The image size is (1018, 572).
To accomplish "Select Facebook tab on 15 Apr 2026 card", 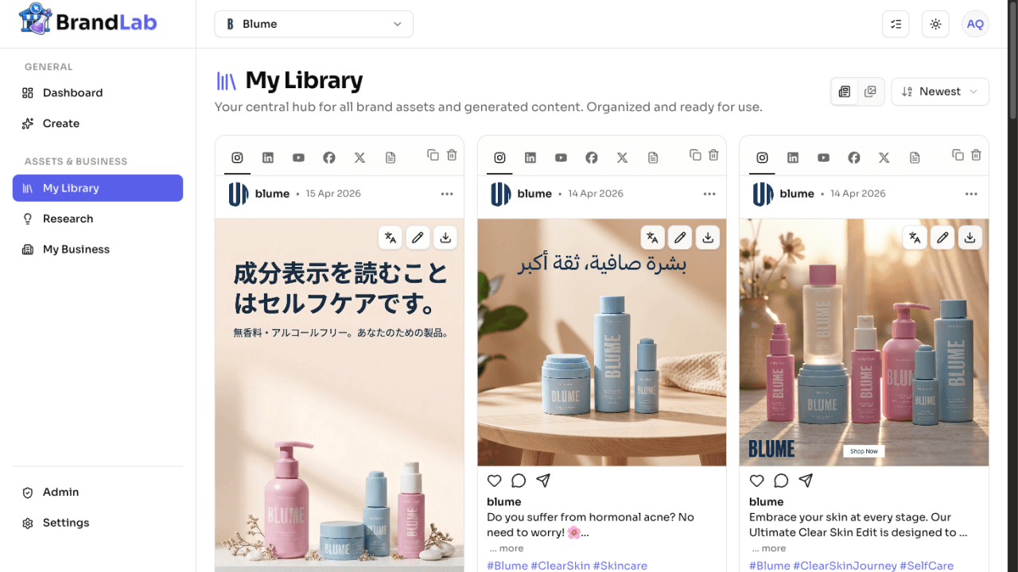I will point(329,157).
